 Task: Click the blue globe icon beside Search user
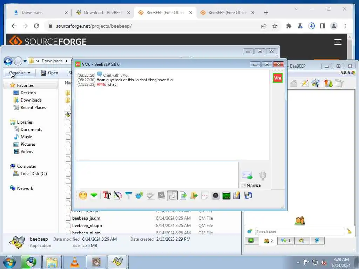pyautogui.click(x=250, y=231)
